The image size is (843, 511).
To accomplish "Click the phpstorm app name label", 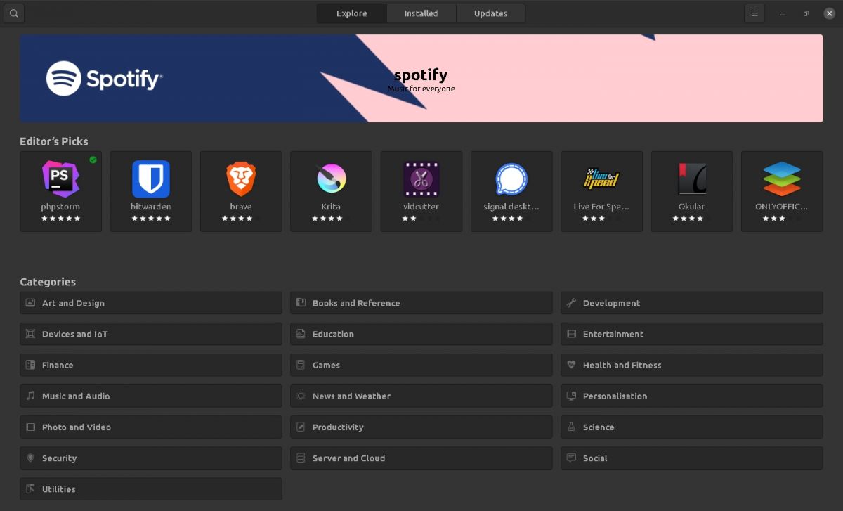I will (60, 207).
